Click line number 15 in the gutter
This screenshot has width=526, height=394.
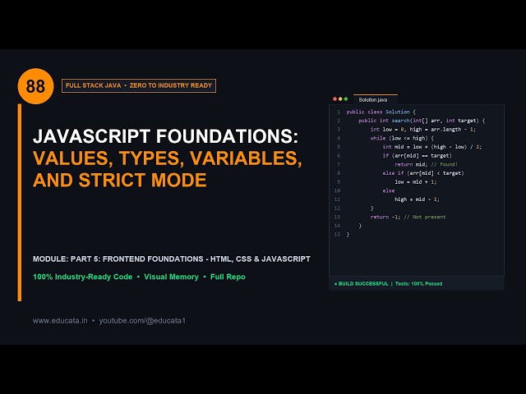coord(337,235)
